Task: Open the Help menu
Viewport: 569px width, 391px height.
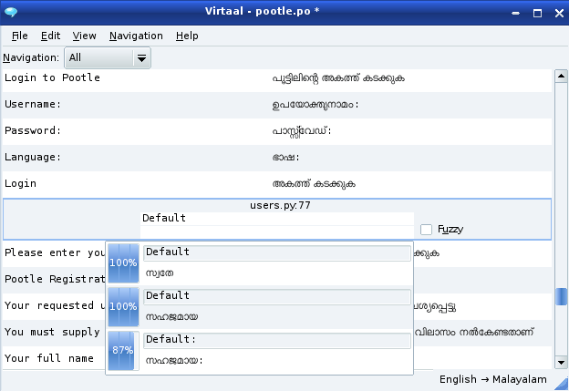Action: pyautogui.click(x=187, y=36)
